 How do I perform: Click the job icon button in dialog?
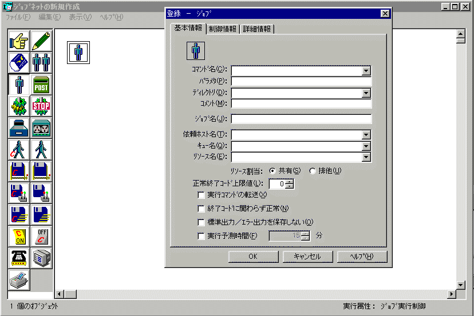pyautogui.click(x=196, y=51)
